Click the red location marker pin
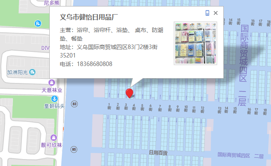This screenshot has height=166, width=271. pyautogui.click(x=129, y=93)
